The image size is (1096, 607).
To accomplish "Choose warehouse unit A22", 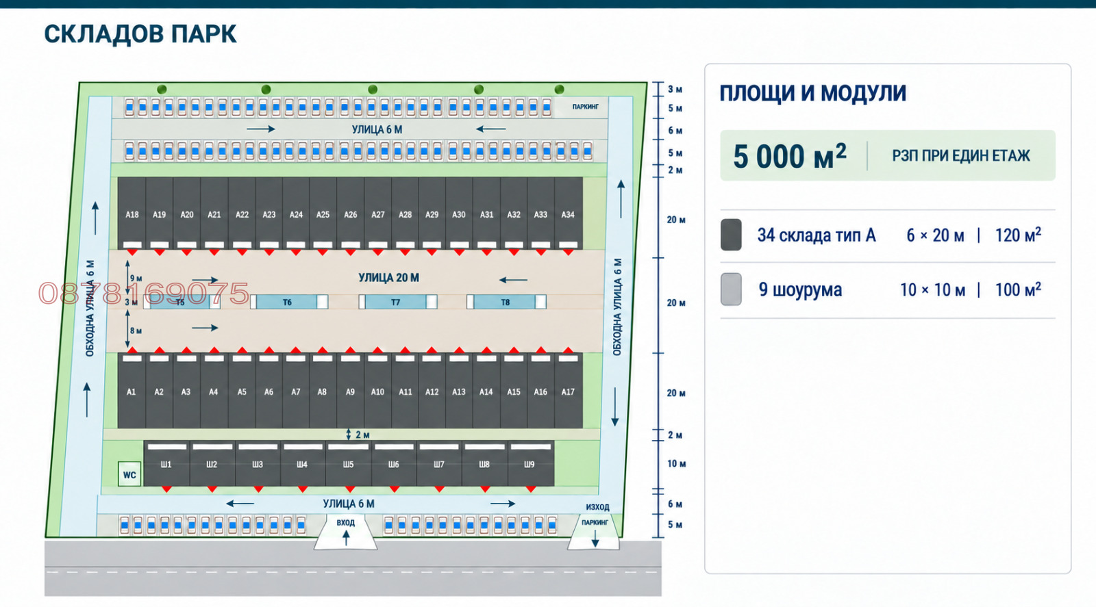I will click(x=242, y=214).
